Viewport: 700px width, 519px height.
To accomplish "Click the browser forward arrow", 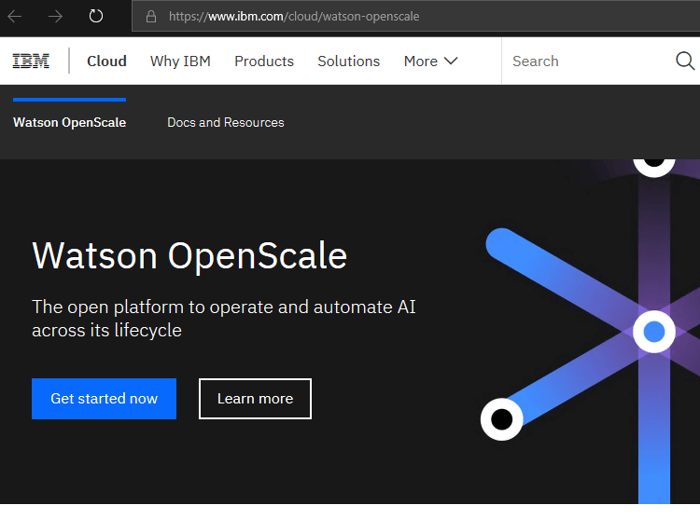I will [x=55, y=17].
